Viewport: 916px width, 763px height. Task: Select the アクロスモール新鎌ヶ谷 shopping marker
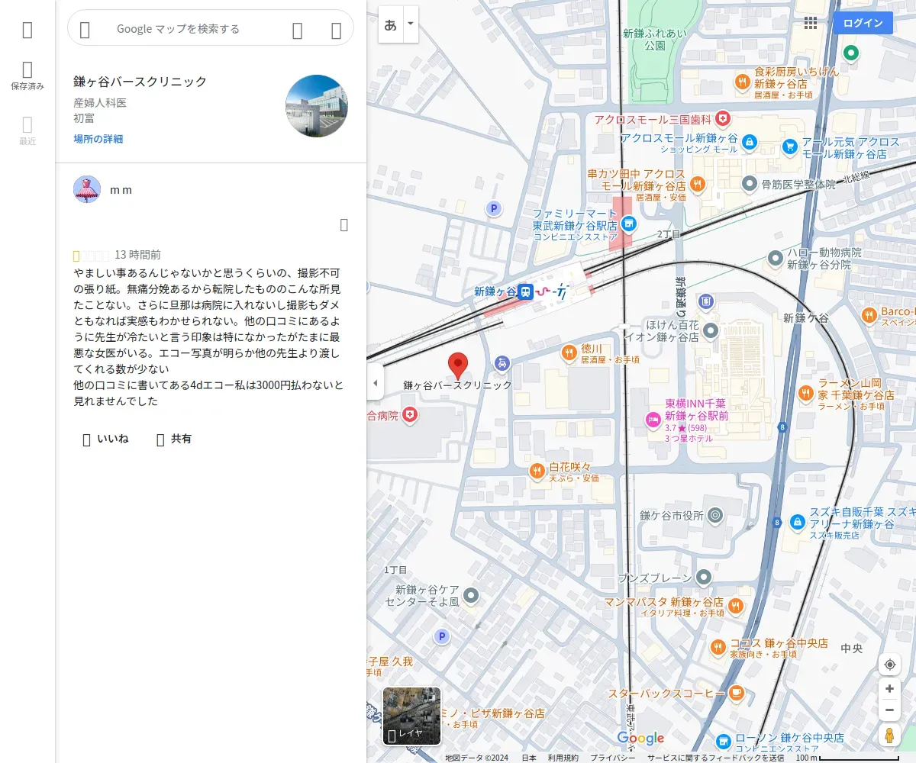750,142
